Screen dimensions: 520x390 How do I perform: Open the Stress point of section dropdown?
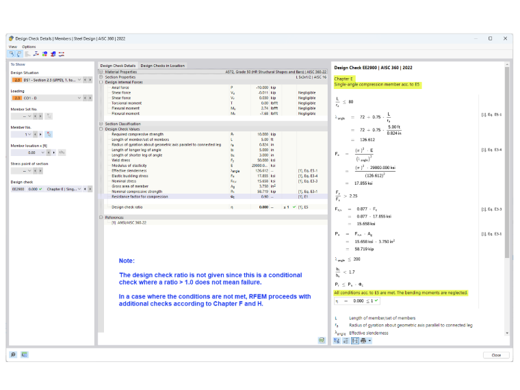tap(29, 171)
